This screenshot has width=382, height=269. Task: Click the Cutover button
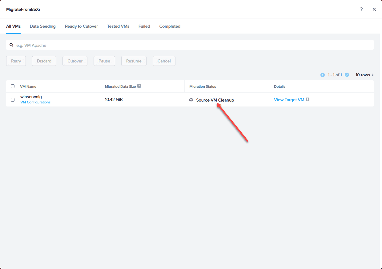pyautogui.click(x=75, y=61)
